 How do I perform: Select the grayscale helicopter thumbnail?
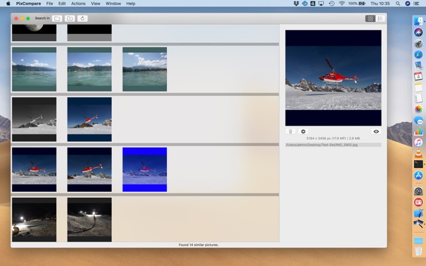34,119
